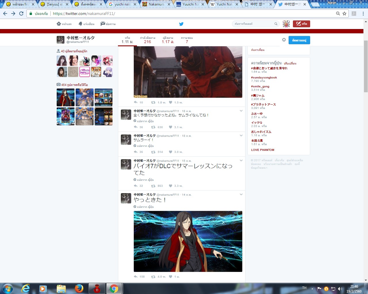Select the Following tab showing 216

[148, 40]
